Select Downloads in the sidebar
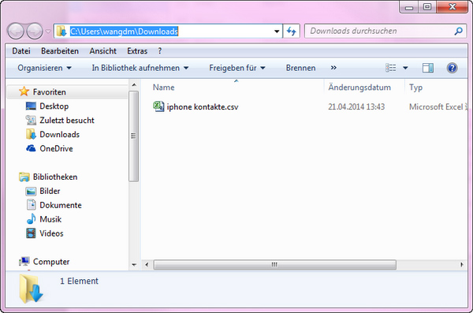Viewport: 473px width, 313px height. pos(59,134)
